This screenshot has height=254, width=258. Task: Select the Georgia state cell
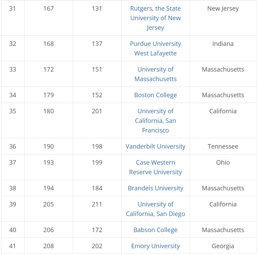[x=223, y=246]
